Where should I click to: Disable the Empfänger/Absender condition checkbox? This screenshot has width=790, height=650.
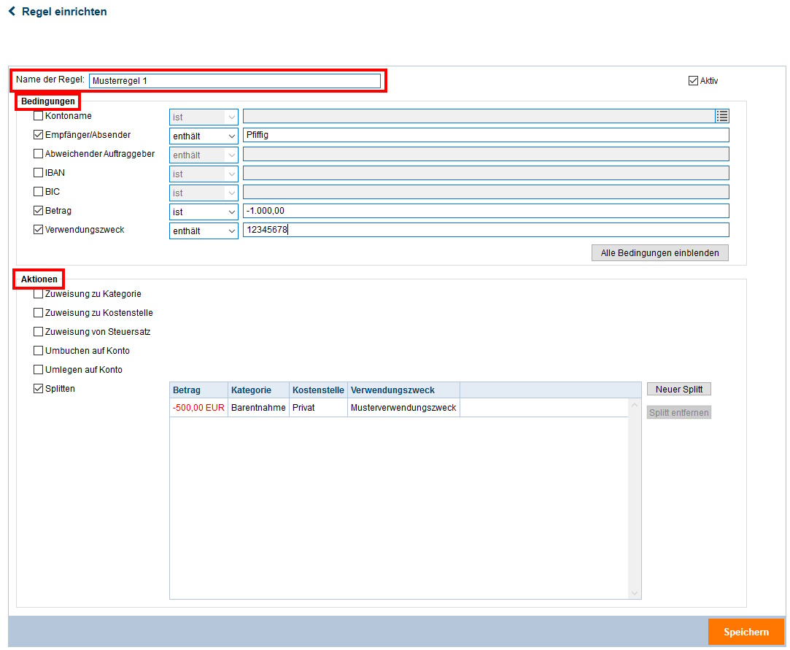point(39,135)
